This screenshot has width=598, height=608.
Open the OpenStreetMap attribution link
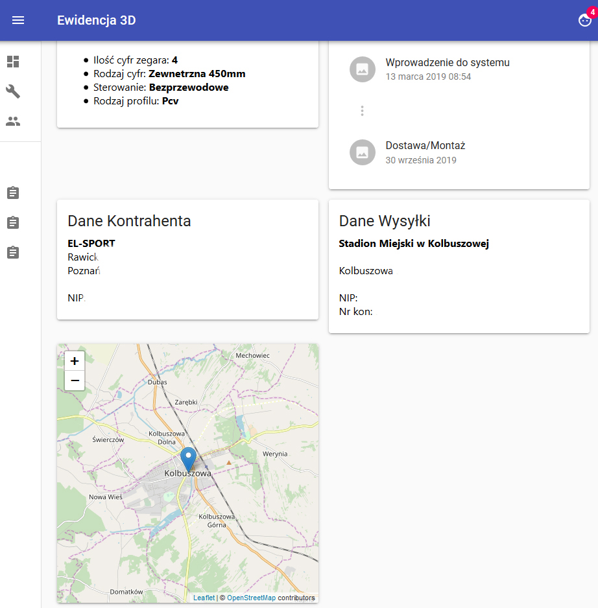pyautogui.click(x=251, y=598)
